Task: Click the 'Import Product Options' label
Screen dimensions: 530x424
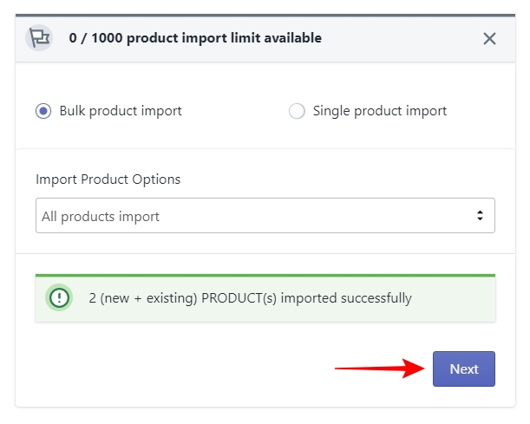Action: pyautogui.click(x=108, y=179)
